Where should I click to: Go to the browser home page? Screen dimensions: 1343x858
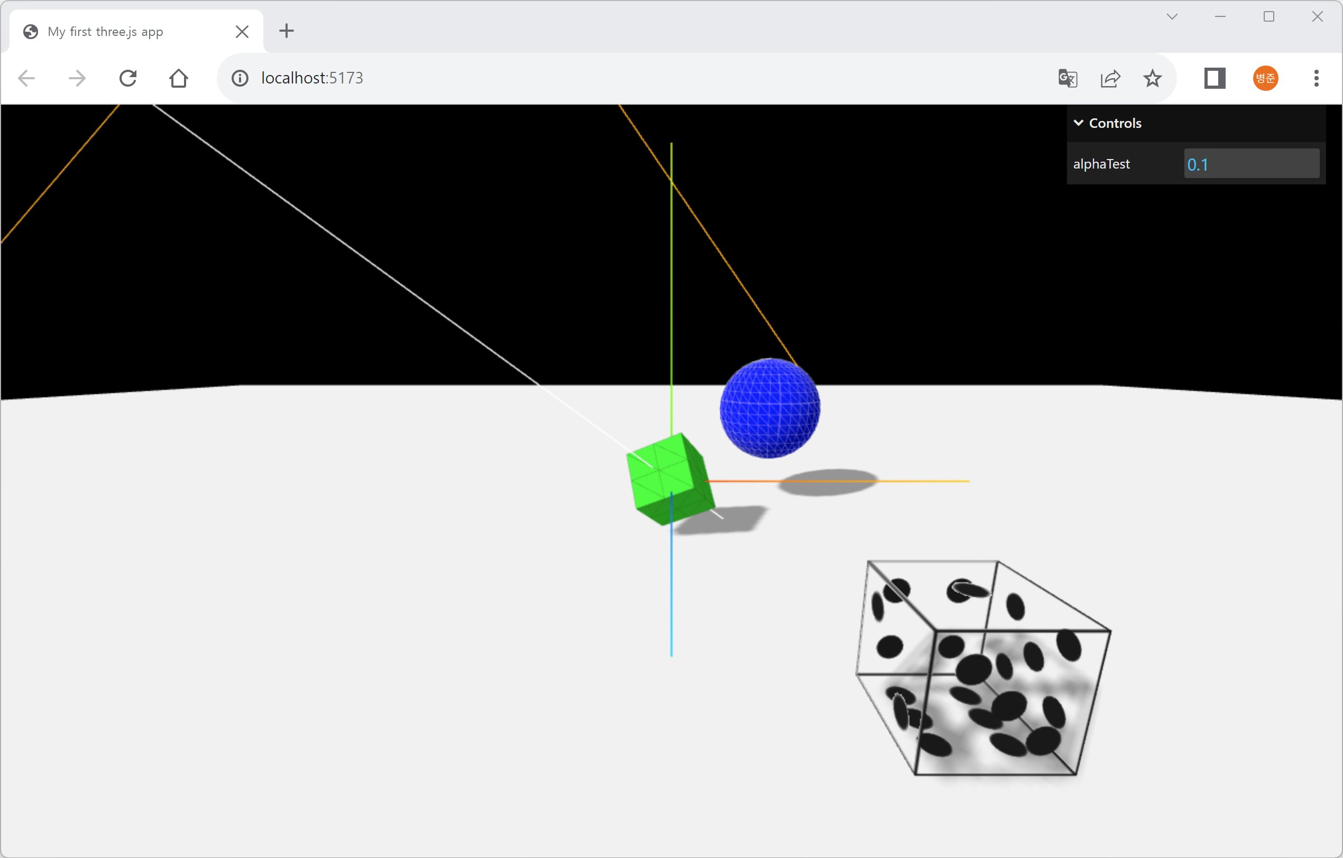coord(179,78)
